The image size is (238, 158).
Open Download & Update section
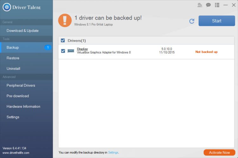click(26, 31)
